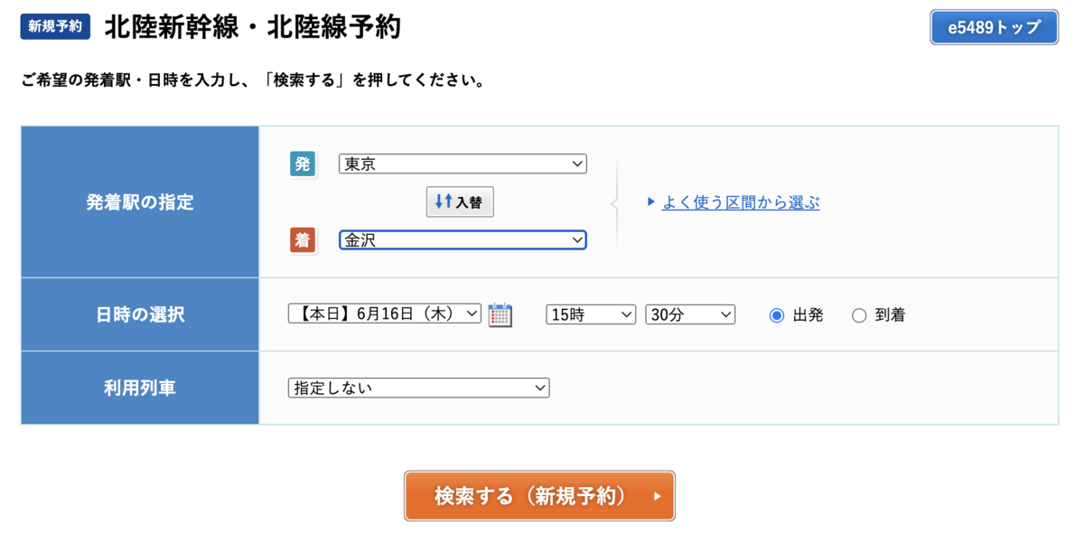The width and height of the screenshot is (1084, 543).
Task: Click the 新規予約 badge beside title
Action: pyautogui.click(x=55, y=26)
